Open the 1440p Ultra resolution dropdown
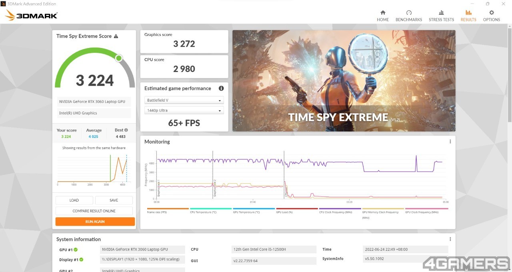Image resolution: width=512 pixels, height=272 pixels. (184, 110)
